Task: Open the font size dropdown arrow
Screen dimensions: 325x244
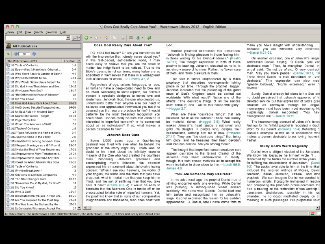Action: pos(143,38)
